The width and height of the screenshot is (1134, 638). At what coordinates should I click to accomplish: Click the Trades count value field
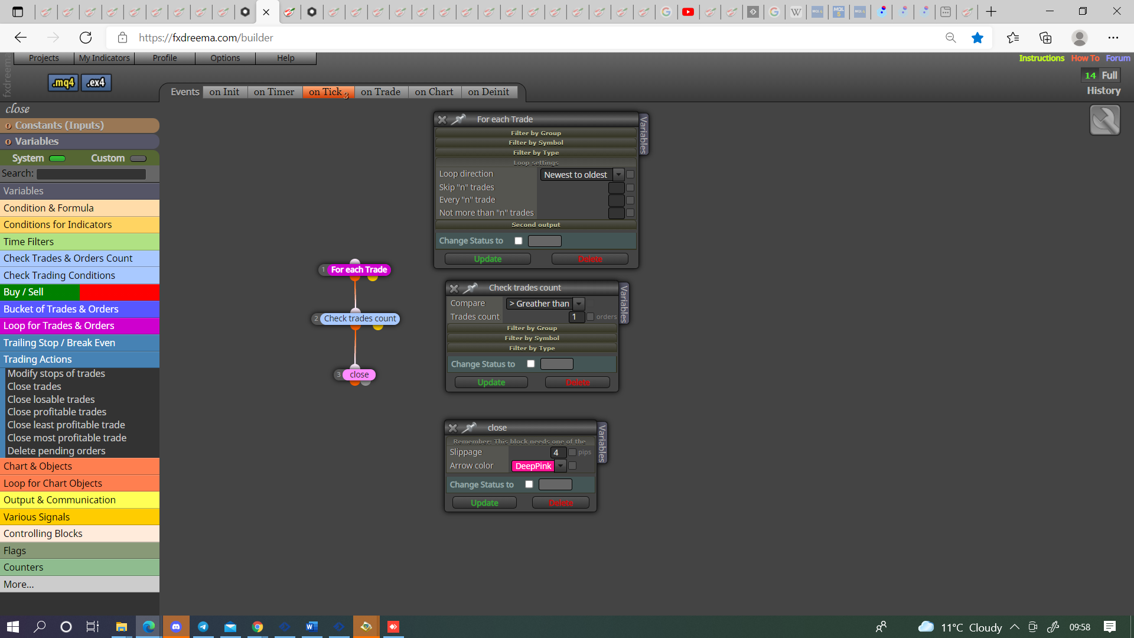tap(576, 317)
